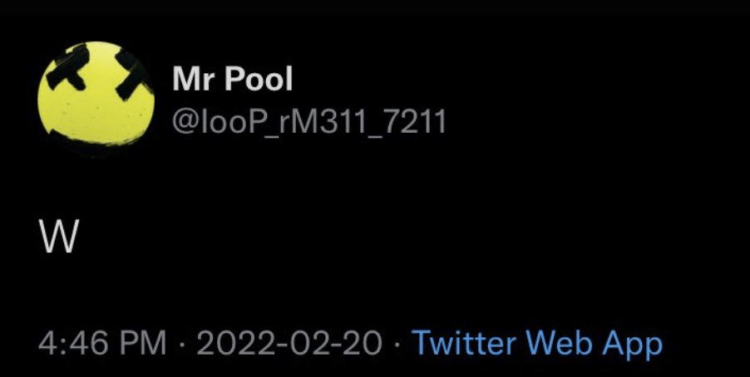
Task: Click the 2022-02-20 date
Action: click(x=289, y=343)
